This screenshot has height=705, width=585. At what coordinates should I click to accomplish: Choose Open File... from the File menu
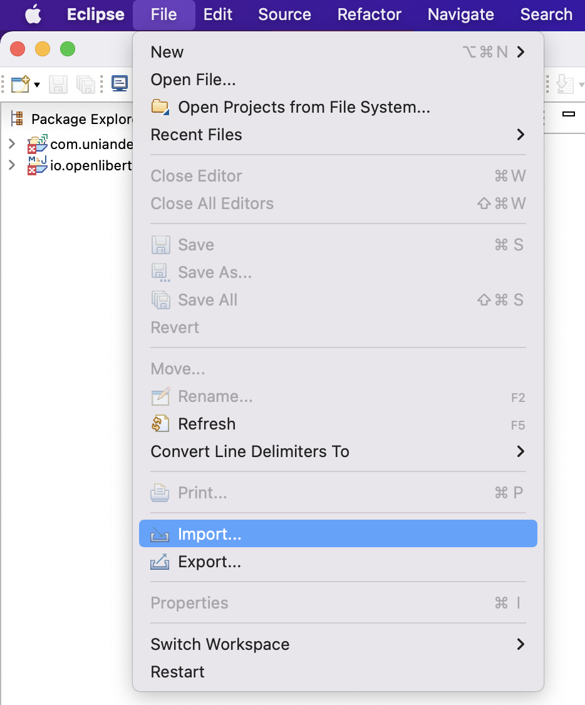pos(193,80)
